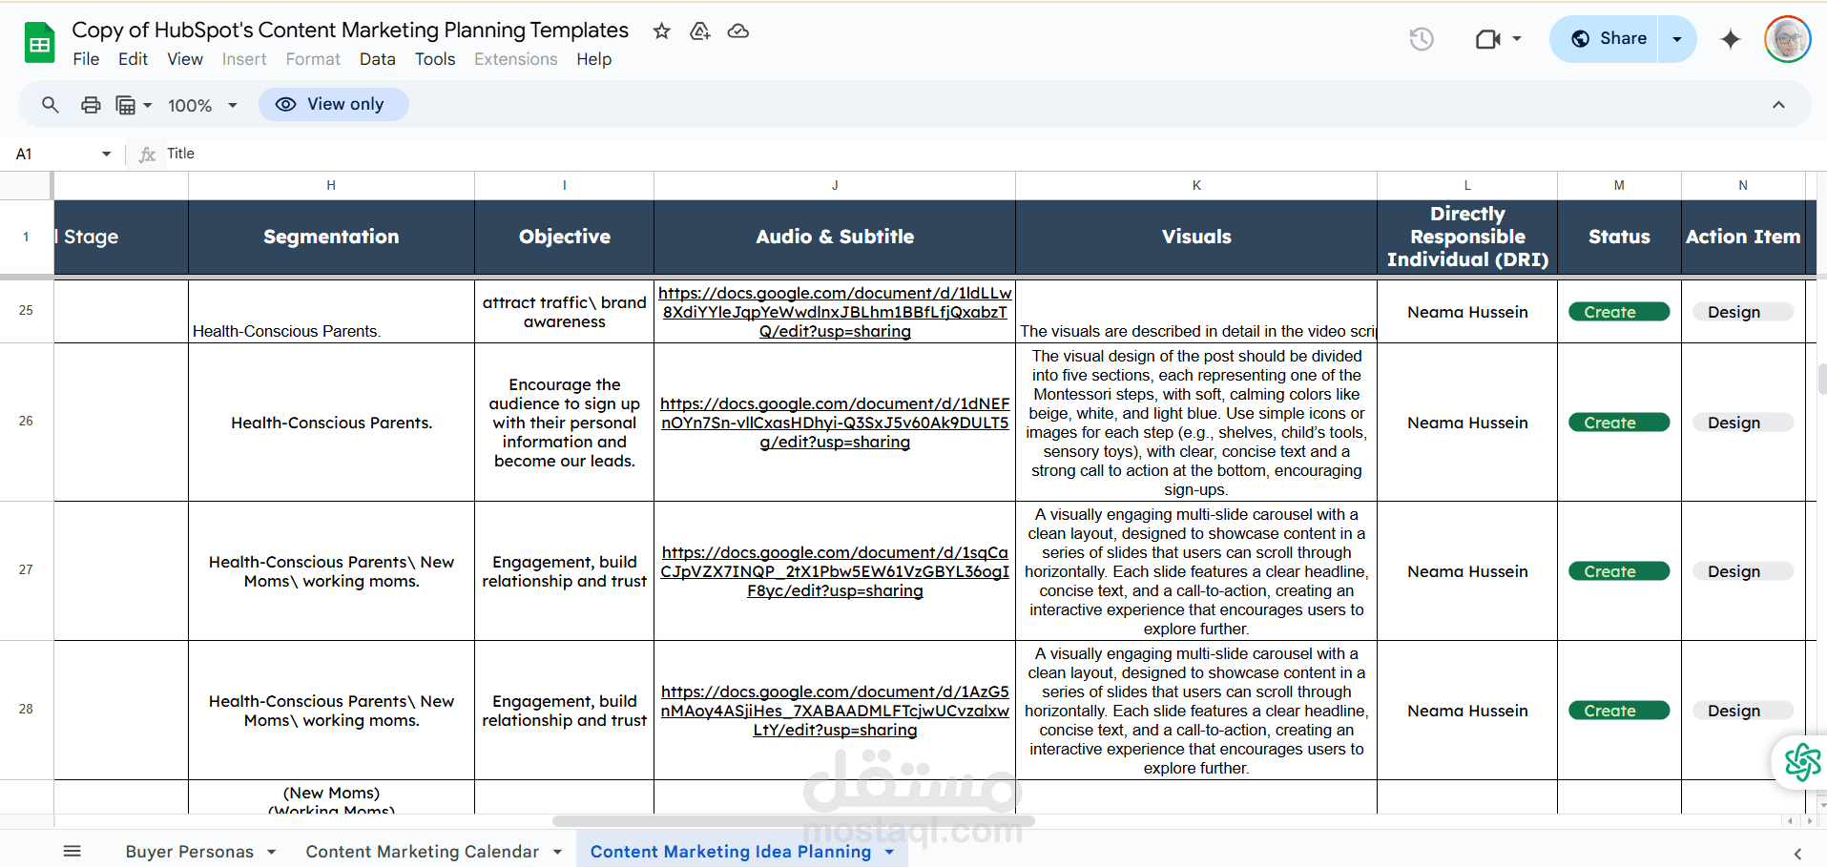Open the Gemini sparkle assistant

(1730, 39)
